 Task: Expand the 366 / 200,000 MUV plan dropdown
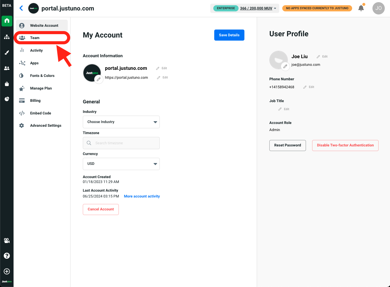coord(258,8)
